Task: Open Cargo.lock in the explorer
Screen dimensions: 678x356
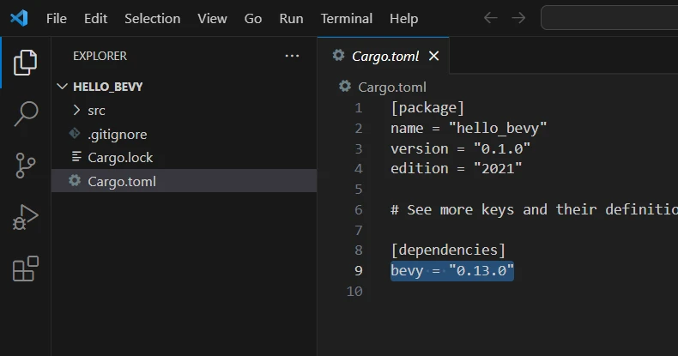Action: tap(120, 158)
